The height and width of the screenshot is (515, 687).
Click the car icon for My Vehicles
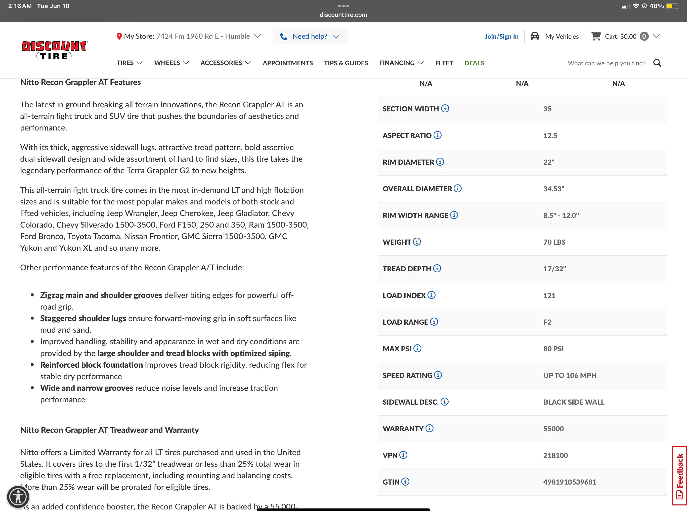[x=535, y=36]
